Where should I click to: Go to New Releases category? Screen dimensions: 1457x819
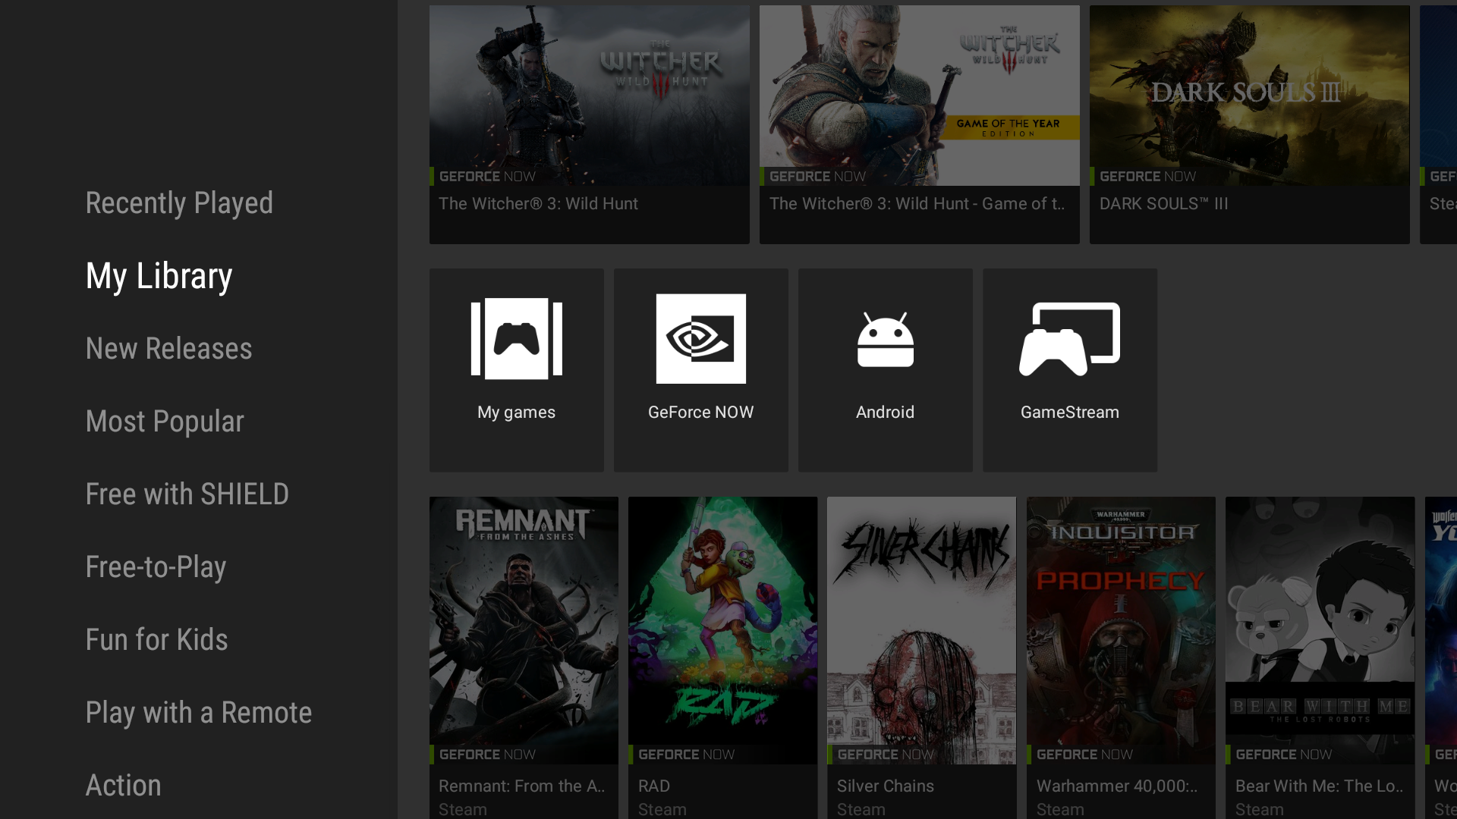pyautogui.click(x=168, y=349)
